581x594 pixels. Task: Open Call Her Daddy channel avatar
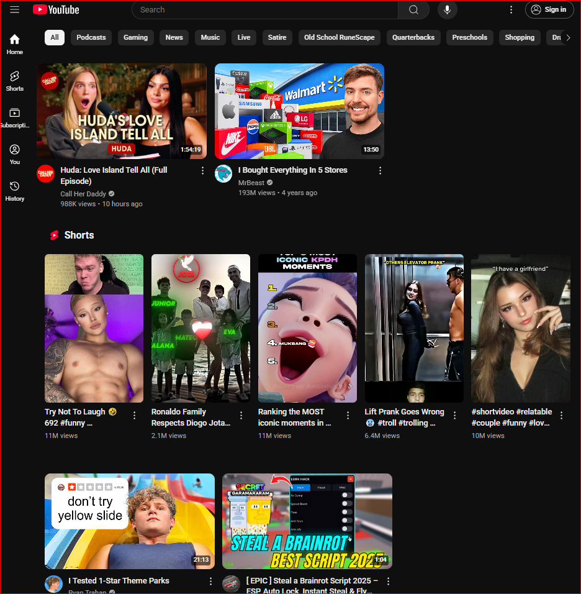pos(45,173)
